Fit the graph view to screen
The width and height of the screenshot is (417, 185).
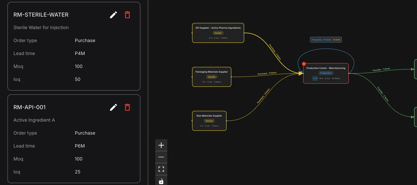point(161,169)
